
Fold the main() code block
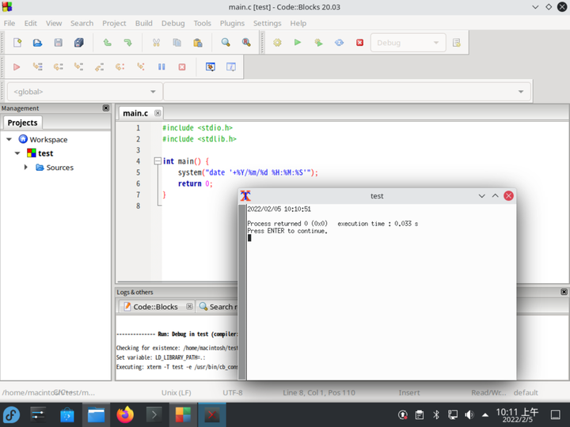point(158,161)
